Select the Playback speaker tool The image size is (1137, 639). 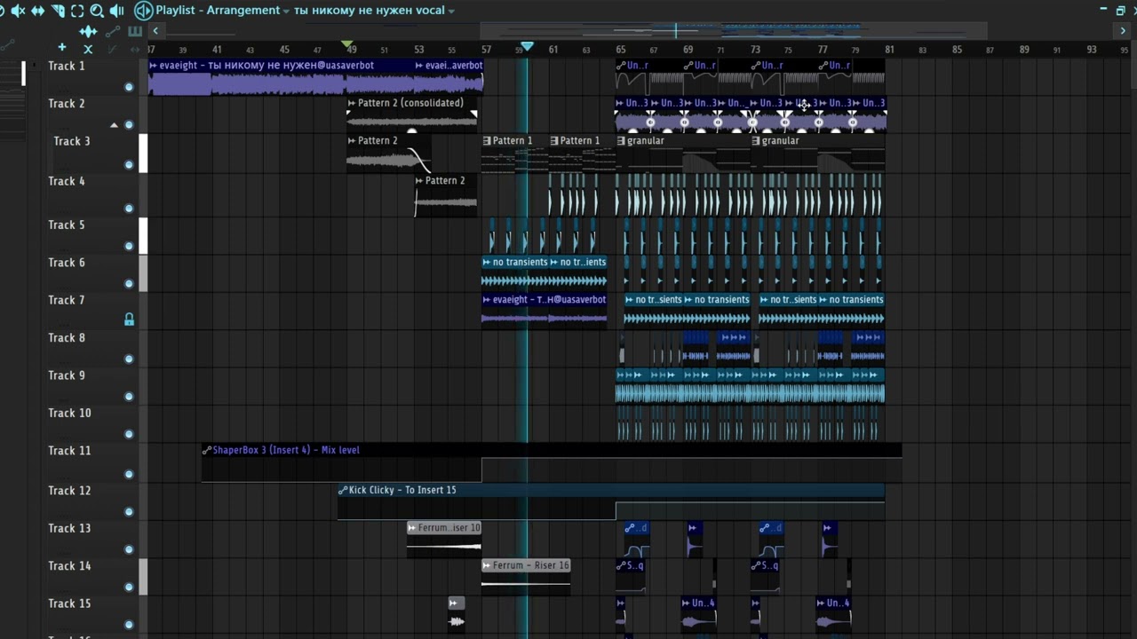point(115,11)
